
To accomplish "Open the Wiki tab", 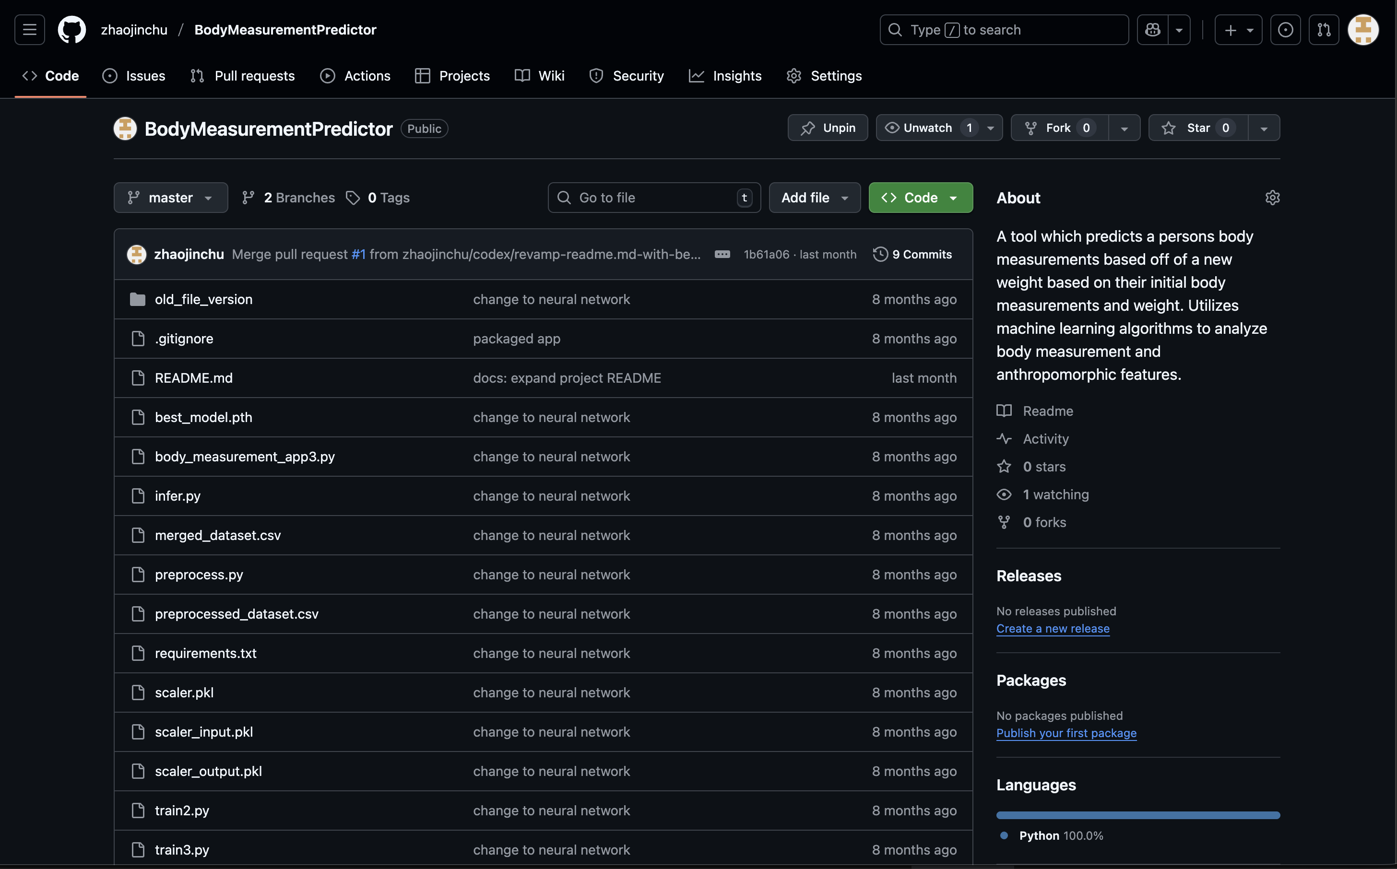I will [x=540, y=76].
